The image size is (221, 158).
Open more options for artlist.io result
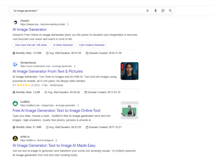pos(56,140)
